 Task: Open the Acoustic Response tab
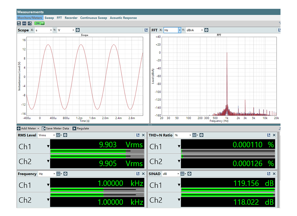(123, 18)
